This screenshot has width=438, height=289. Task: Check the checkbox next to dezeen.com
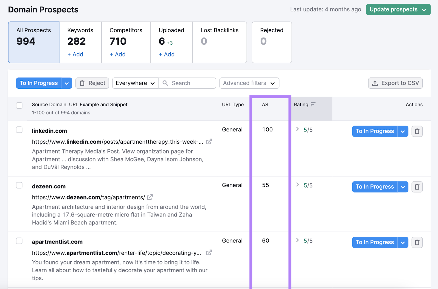19,185
